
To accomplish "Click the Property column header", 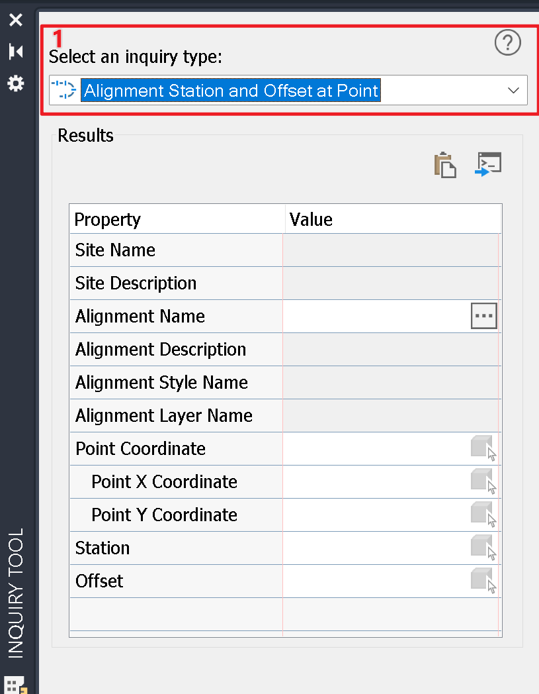I will pyautogui.click(x=177, y=219).
